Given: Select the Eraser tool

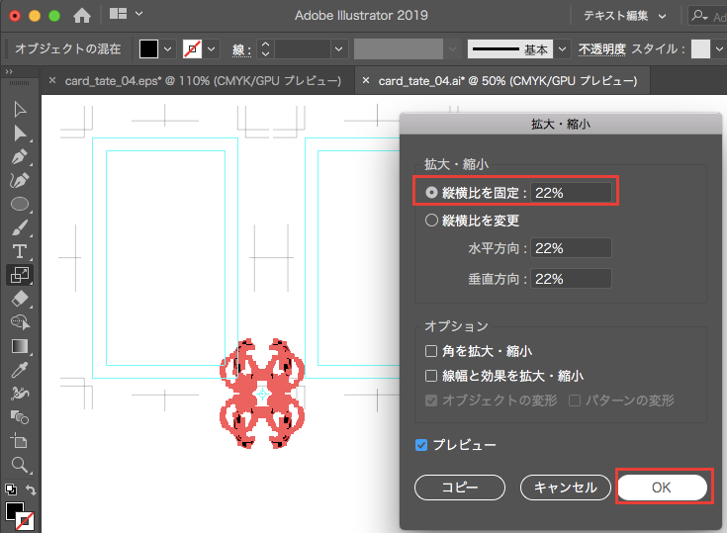Looking at the screenshot, I should [19, 299].
